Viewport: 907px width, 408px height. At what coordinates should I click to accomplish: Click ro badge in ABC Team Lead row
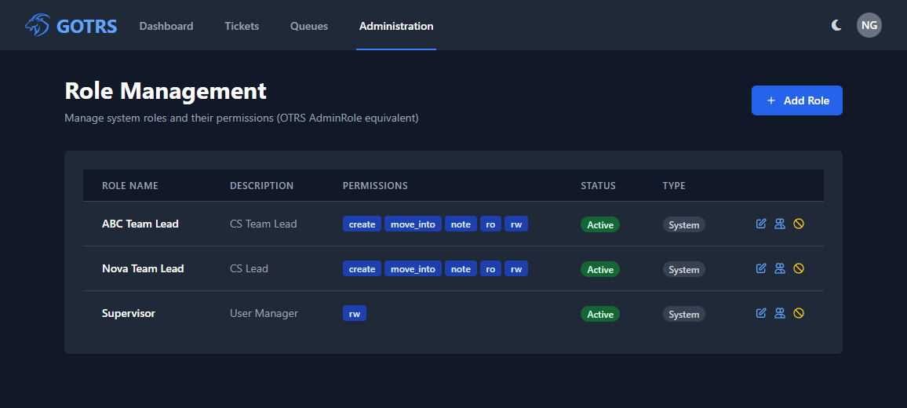pos(490,224)
